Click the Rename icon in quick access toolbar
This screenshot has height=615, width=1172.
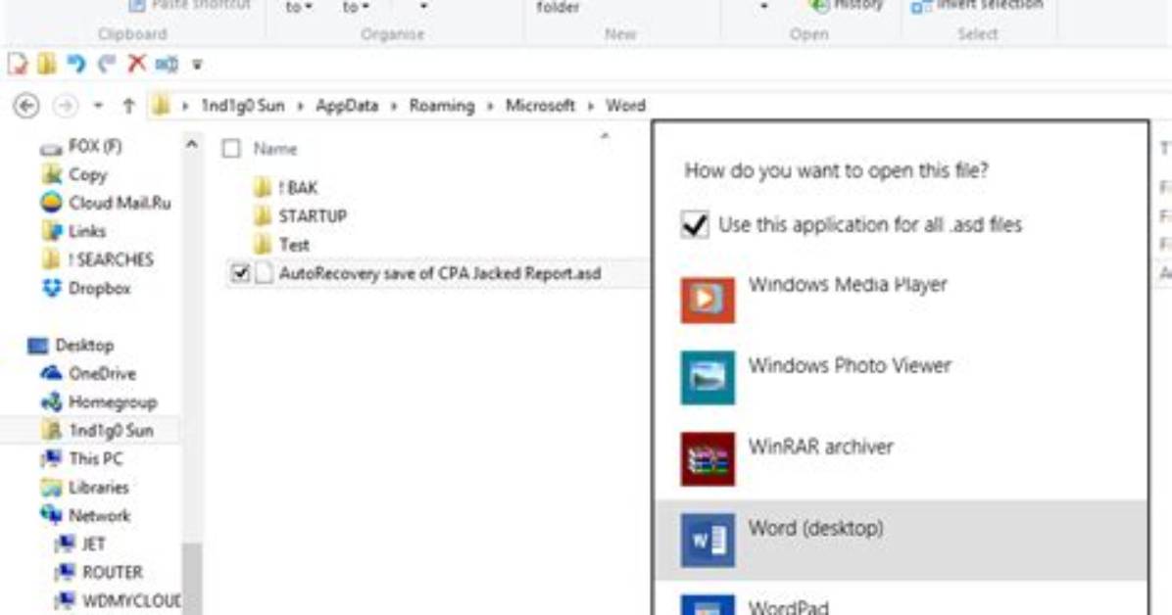pyautogui.click(x=167, y=65)
